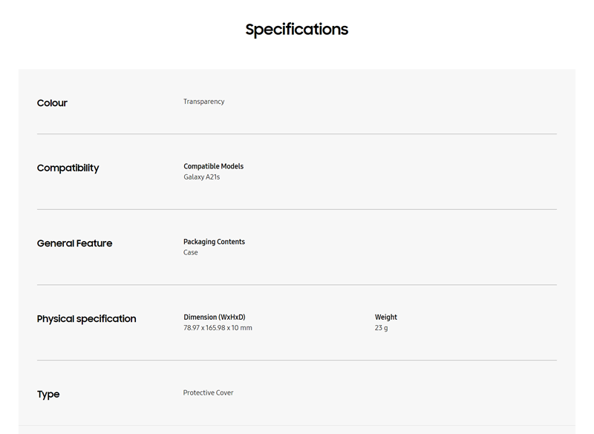Click the Specifications page heading
594x434 pixels.
(x=296, y=30)
